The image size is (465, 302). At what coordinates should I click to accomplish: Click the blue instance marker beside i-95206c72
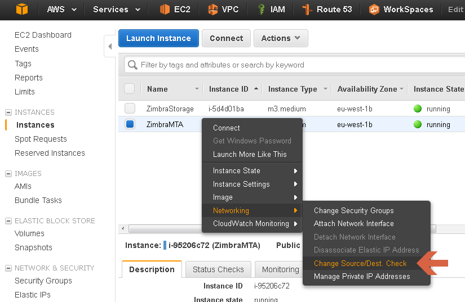tap(165, 245)
